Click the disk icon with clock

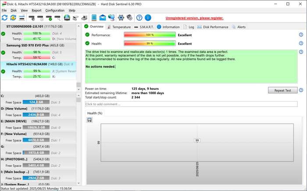pyautogui.click(x=40, y=18)
